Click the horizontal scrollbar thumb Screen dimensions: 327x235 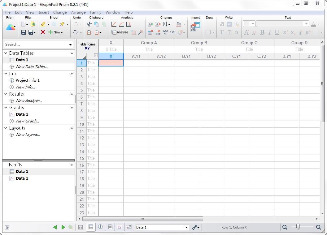coord(143,219)
